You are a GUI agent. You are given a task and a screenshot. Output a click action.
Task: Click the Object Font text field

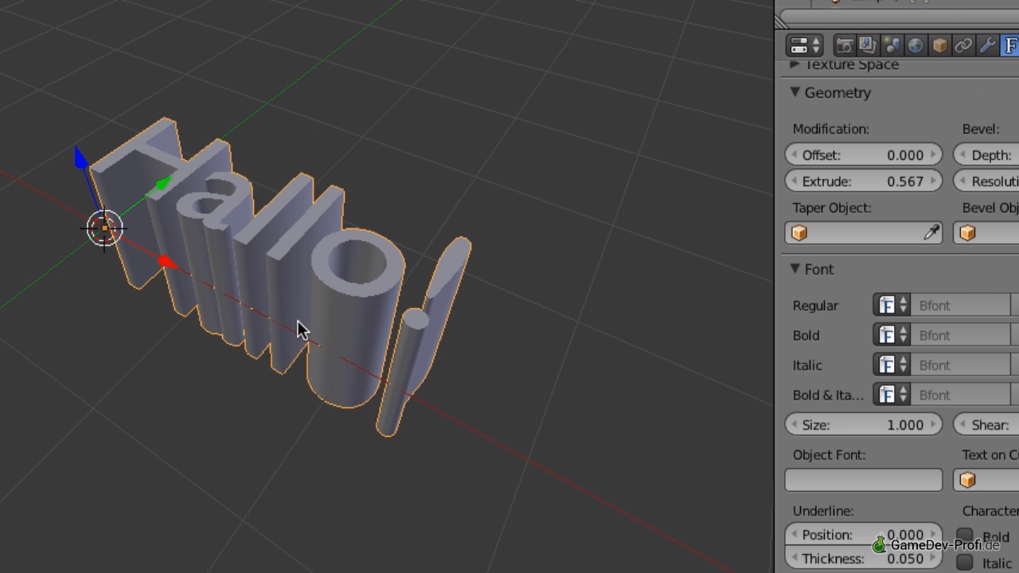tap(864, 480)
